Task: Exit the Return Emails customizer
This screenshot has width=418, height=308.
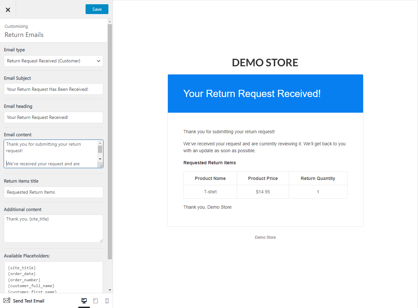Action: pyautogui.click(x=8, y=9)
